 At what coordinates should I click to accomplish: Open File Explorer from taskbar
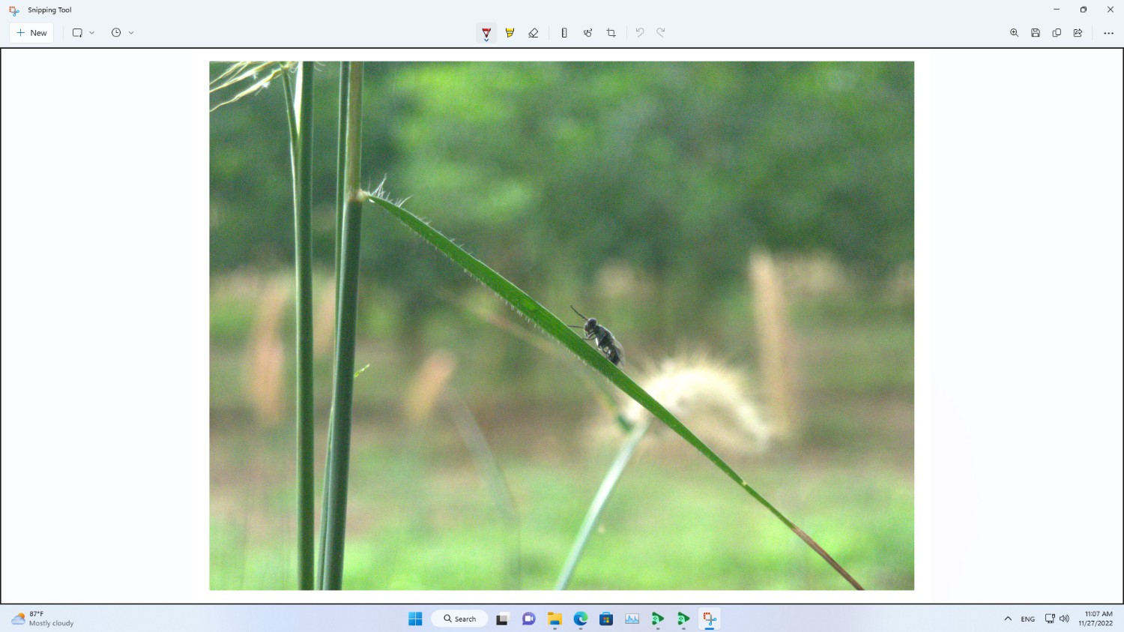pos(555,619)
